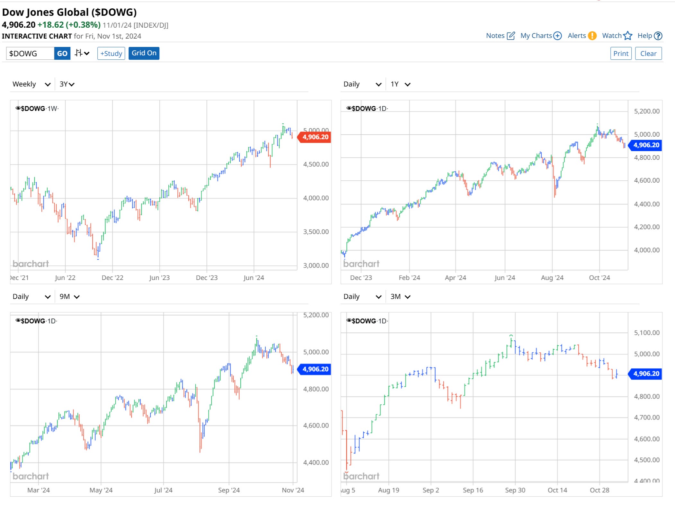Click the My Charts plus icon
This screenshot has width=675, height=514.
pyautogui.click(x=557, y=36)
